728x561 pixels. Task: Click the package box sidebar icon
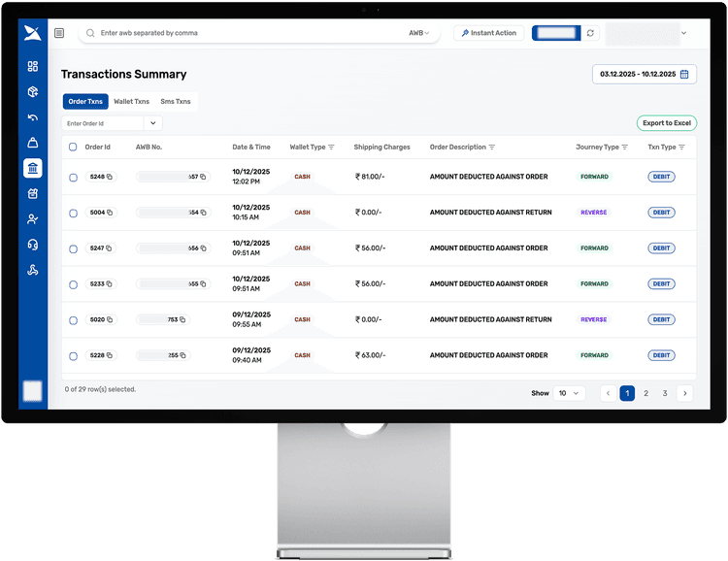32,92
